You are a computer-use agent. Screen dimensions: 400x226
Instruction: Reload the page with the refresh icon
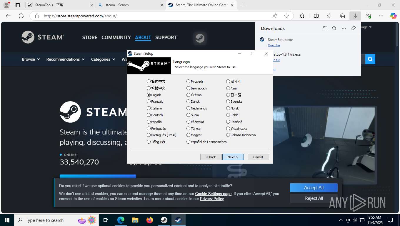tap(21, 16)
